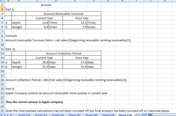Select row 25 header

click(2, 111)
